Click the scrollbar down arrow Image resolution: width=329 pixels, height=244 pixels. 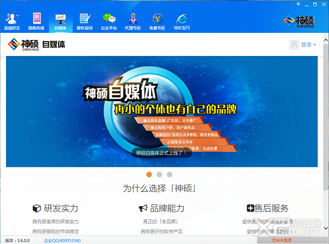click(x=326, y=228)
